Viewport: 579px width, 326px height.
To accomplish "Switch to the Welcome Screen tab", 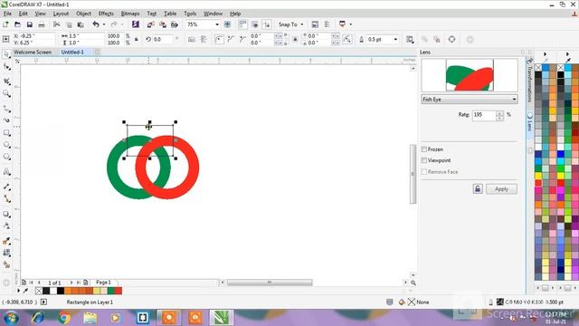I will tap(33, 53).
